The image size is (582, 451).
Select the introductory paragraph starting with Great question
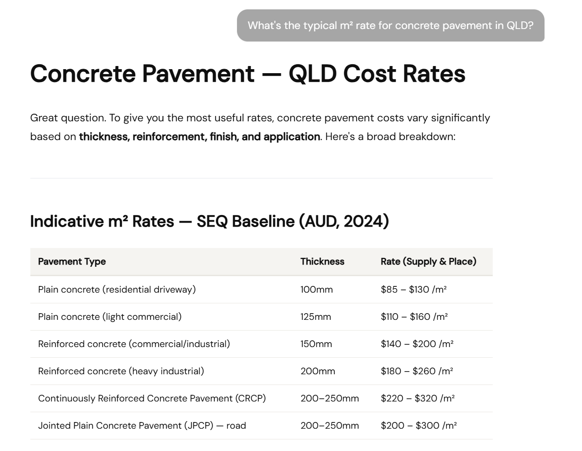[260, 127]
